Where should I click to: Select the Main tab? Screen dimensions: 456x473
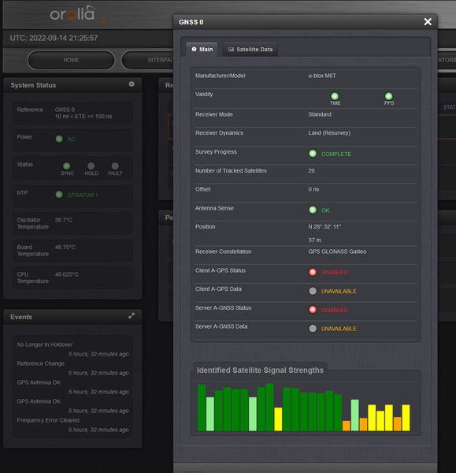point(202,49)
